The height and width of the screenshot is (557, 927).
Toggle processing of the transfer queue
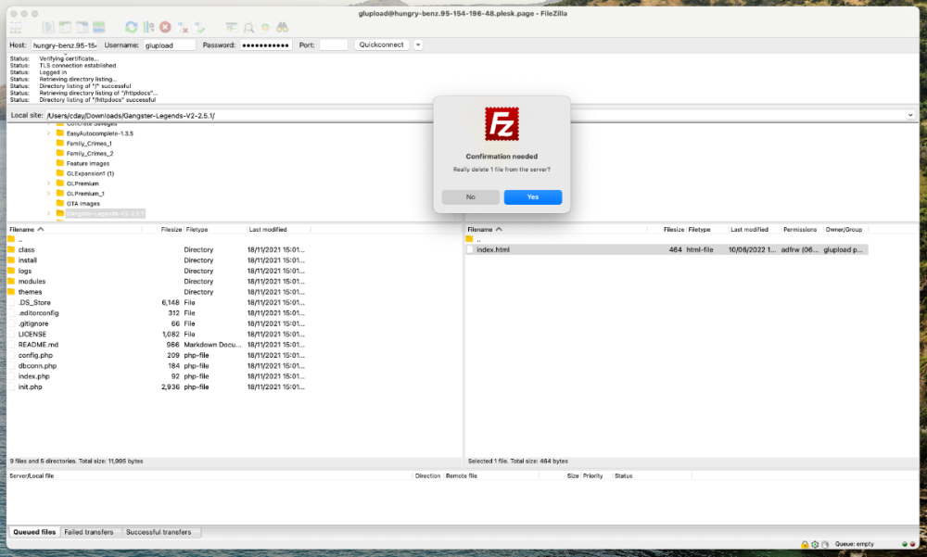[x=147, y=28]
